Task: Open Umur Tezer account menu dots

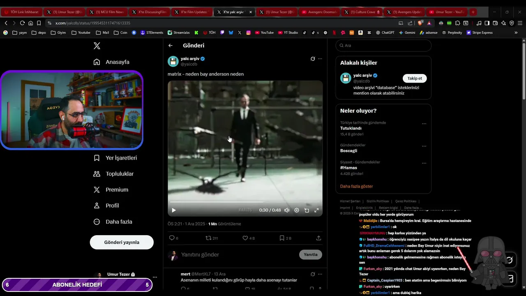Action: coord(155,277)
